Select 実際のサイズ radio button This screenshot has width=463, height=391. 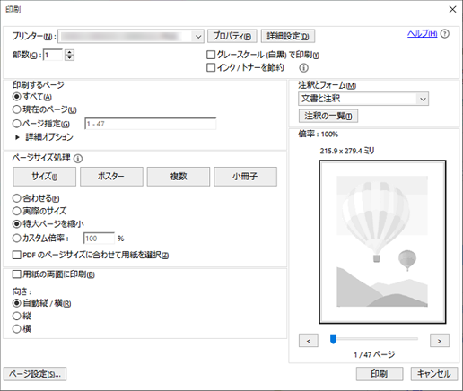coord(17,211)
